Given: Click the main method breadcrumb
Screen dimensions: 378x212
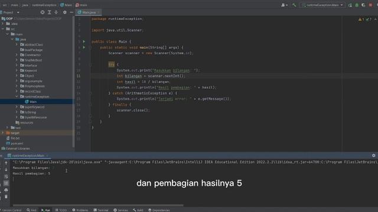Looking at the screenshot, I should click(82, 5).
